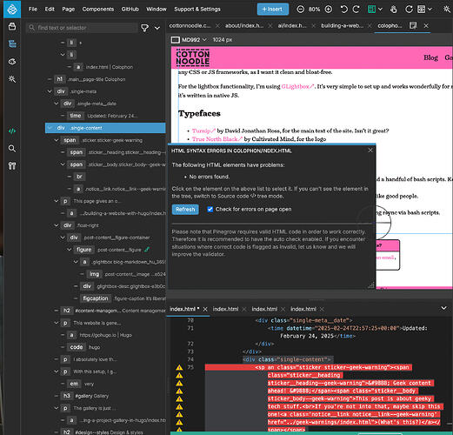453x435 pixels.
Task: Click the sparkle settings icon at top right
Action: point(447,10)
